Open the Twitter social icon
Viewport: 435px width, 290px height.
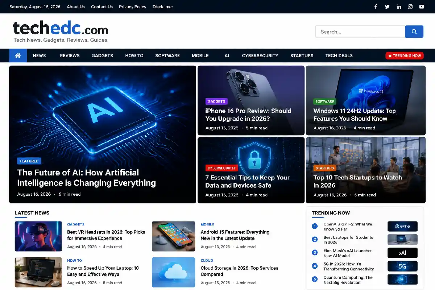[x=387, y=7]
